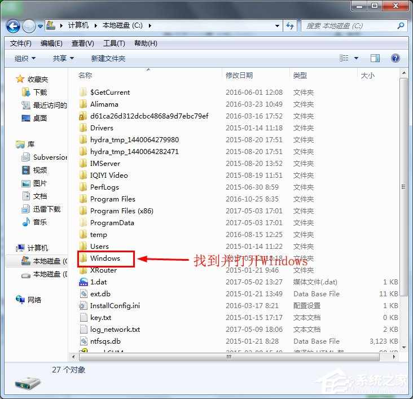Viewport: 413px width, 399px height.
Task: Sort by the 修改日期 column header
Action: 239,75
